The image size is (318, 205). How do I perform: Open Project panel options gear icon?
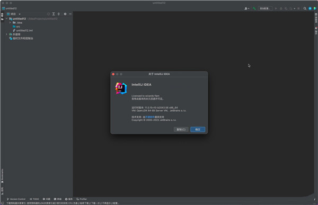[65, 14]
